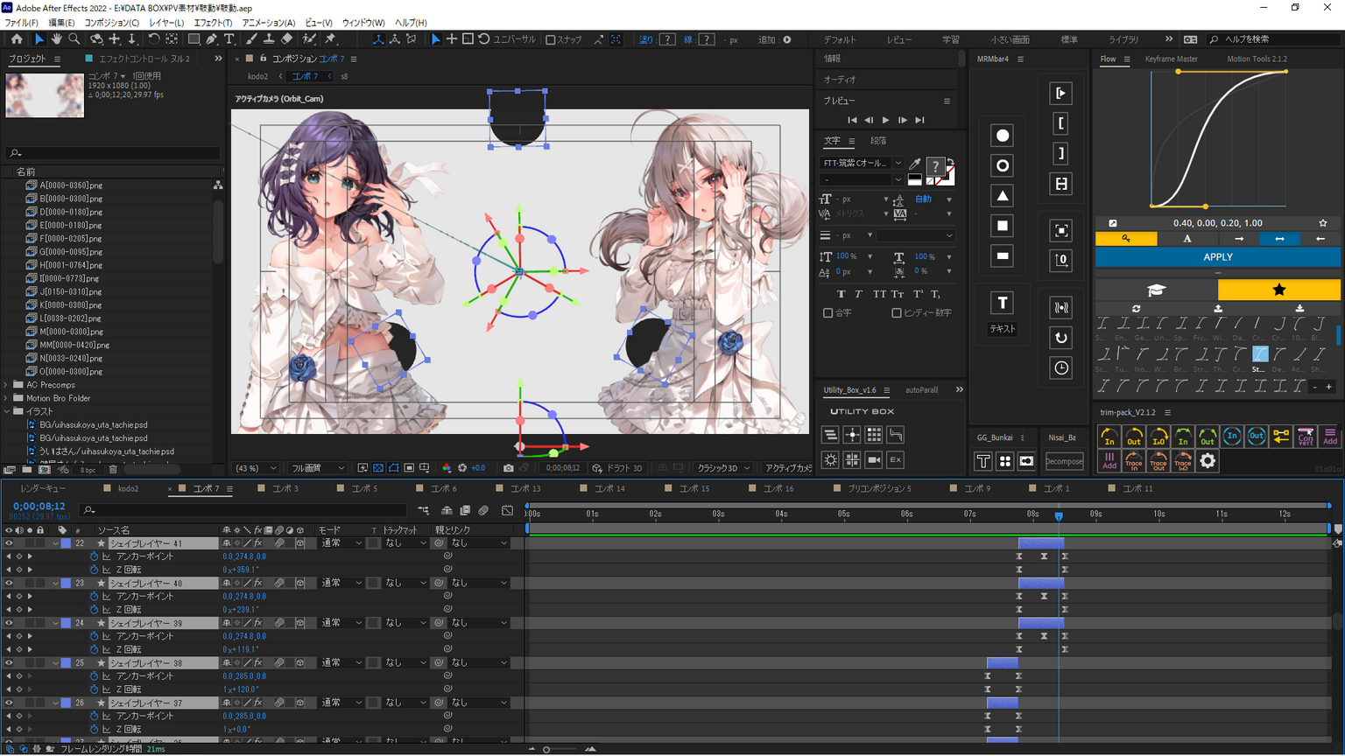Screen dimensions: 1345x756
Task: Hide シェイプレイヤー 41 with eye icon
Action: (9, 543)
